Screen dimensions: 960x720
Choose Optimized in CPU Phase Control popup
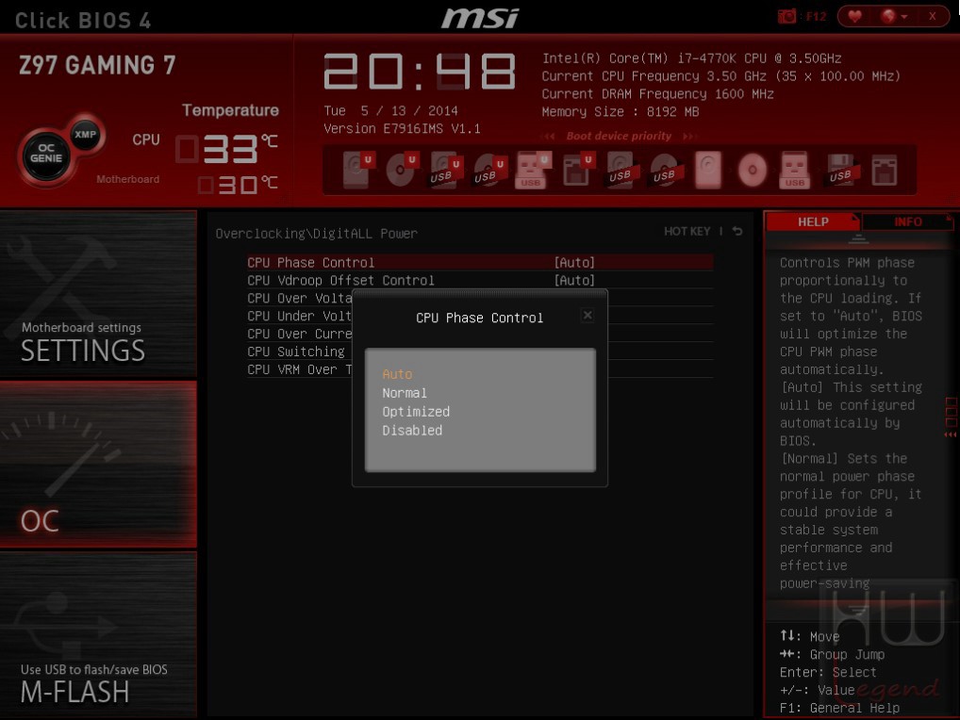pos(416,412)
